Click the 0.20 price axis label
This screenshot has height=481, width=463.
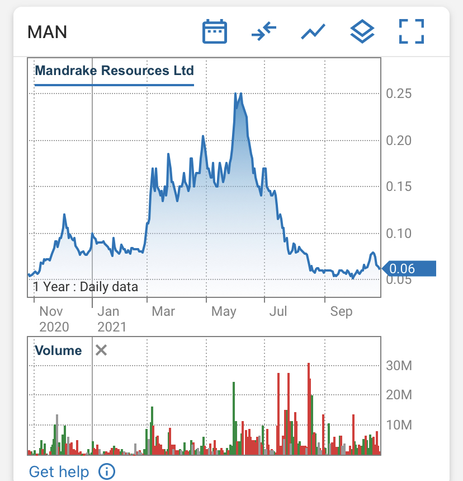tap(399, 141)
